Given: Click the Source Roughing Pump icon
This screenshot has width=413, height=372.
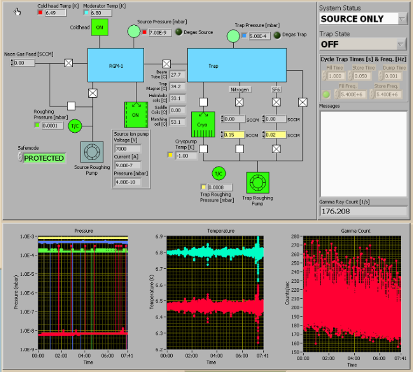Looking at the screenshot, I should 92,152.
